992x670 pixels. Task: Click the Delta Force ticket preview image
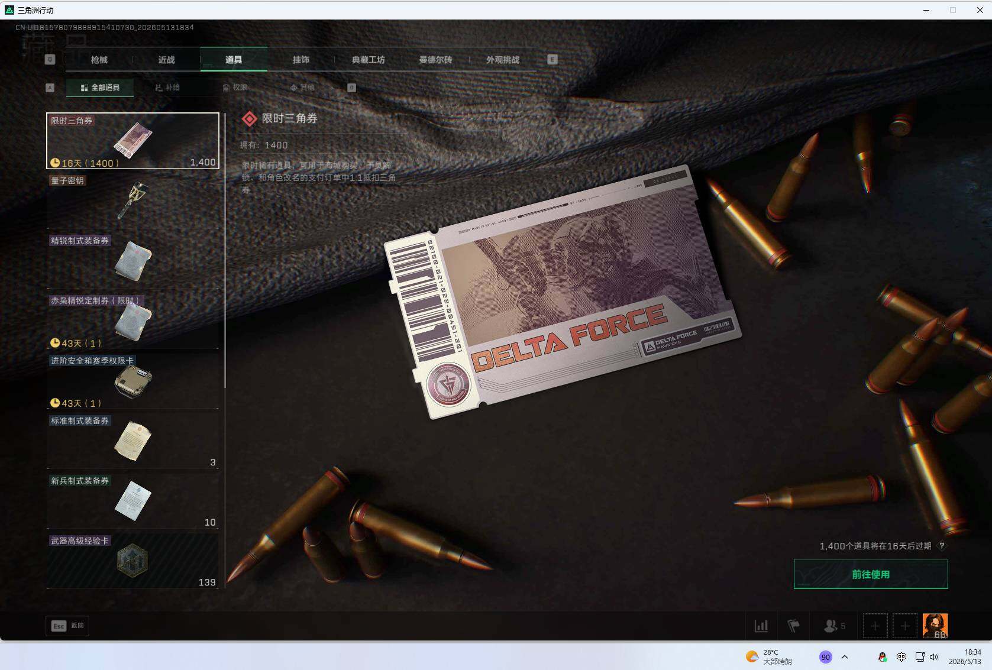pos(562,292)
